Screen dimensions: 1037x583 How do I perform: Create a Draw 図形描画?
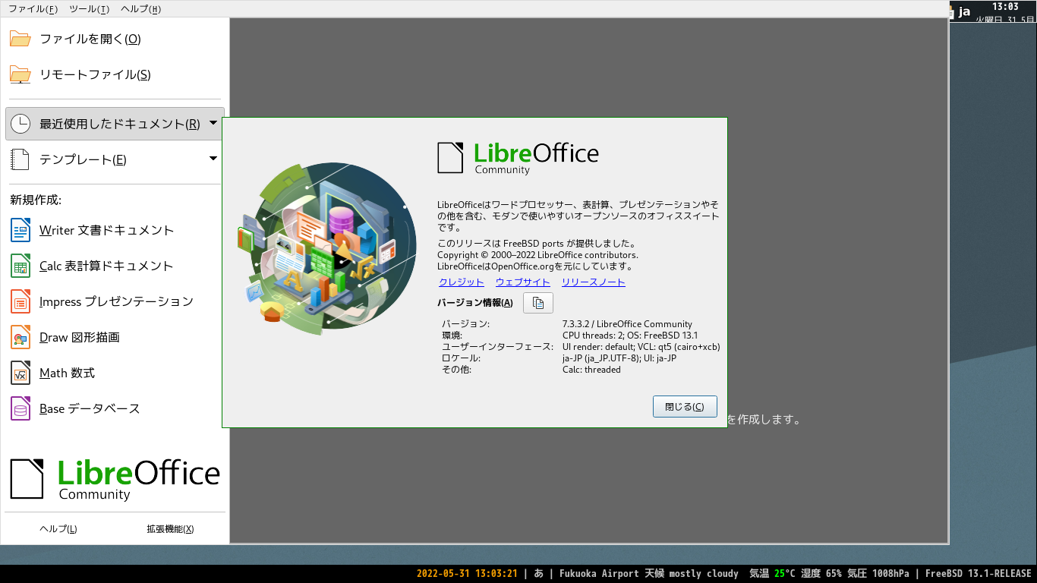(x=80, y=337)
